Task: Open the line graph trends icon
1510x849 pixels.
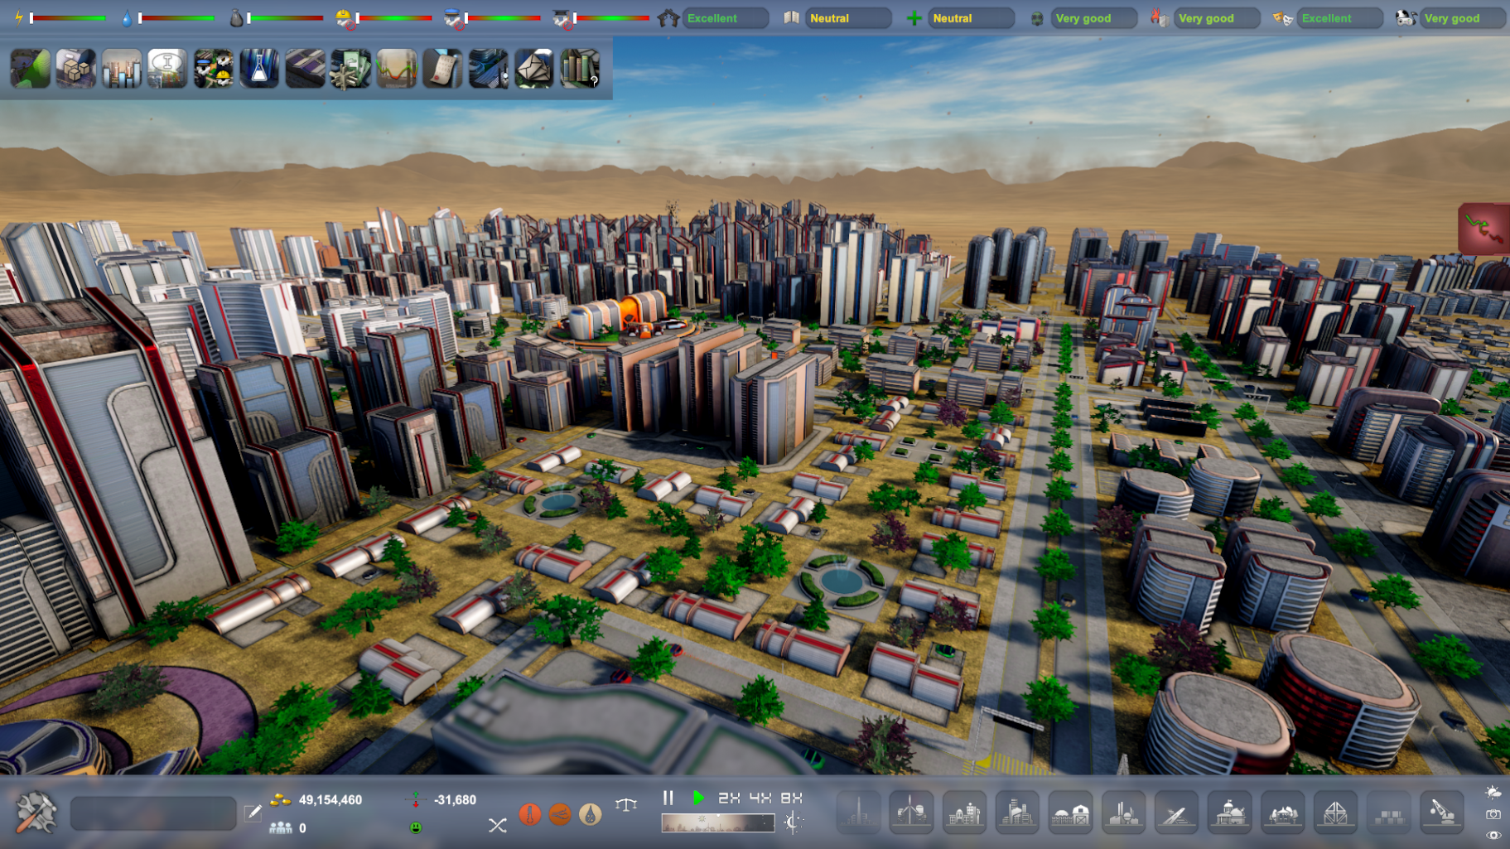Action: (397, 68)
